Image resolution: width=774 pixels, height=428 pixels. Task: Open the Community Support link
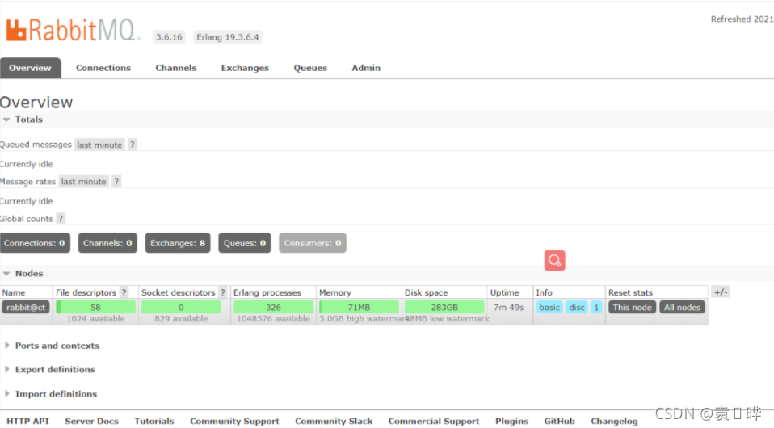(x=234, y=421)
